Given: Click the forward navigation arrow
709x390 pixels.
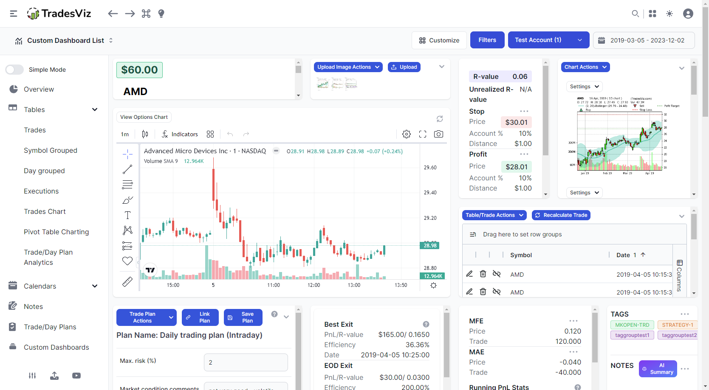Looking at the screenshot, I should (x=130, y=14).
